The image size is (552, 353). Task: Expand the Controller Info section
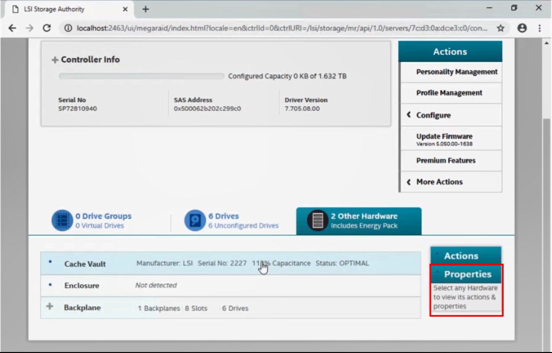tap(55, 60)
